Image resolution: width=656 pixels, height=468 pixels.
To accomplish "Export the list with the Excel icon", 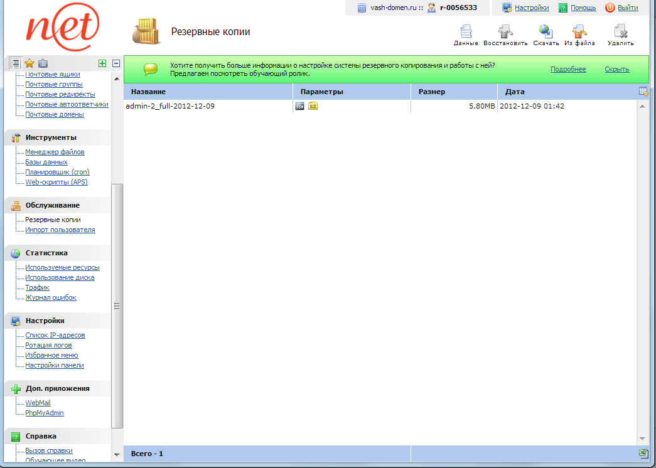I will coord(643,453).
